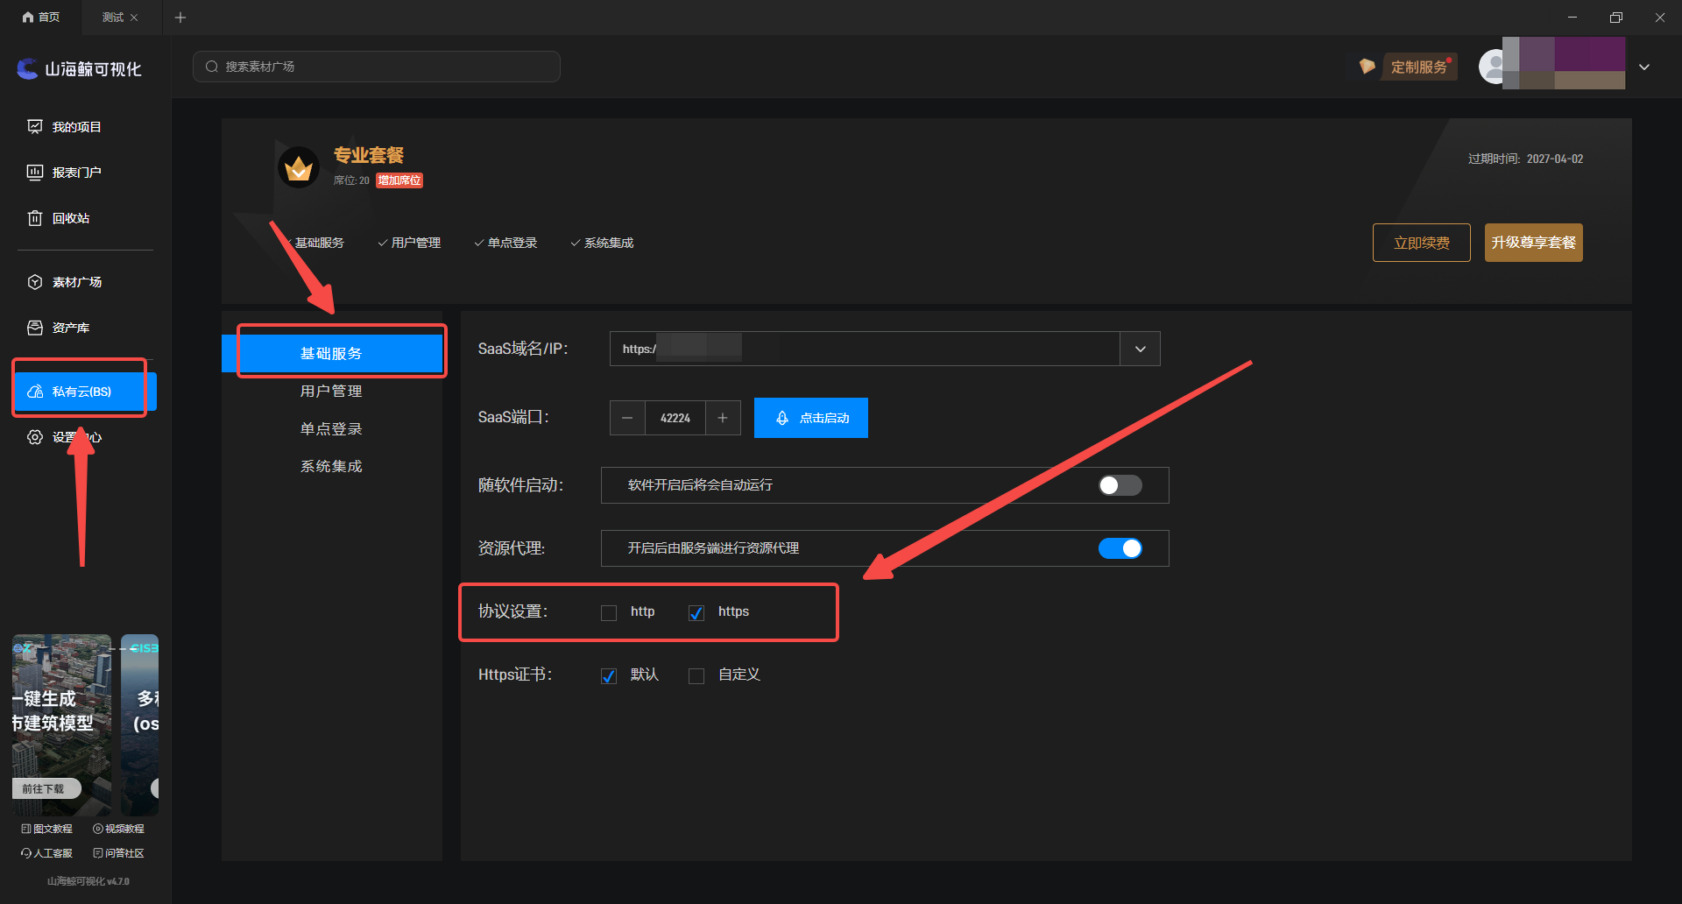Check the http protocol checkbox
This screenshot has height=904, width=1682.
tap(609, 613)
